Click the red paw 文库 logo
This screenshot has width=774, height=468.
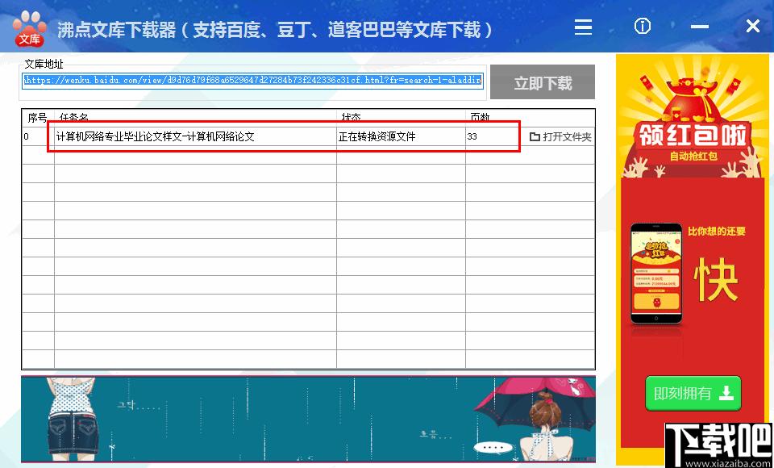[30, 28]
